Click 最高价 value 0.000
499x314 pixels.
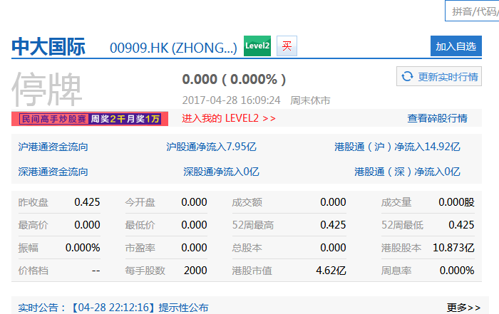87,225
